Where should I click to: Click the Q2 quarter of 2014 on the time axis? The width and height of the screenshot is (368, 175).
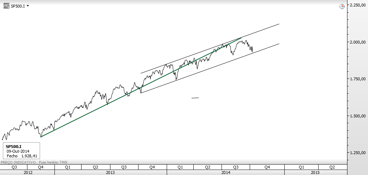click(207, 167)
